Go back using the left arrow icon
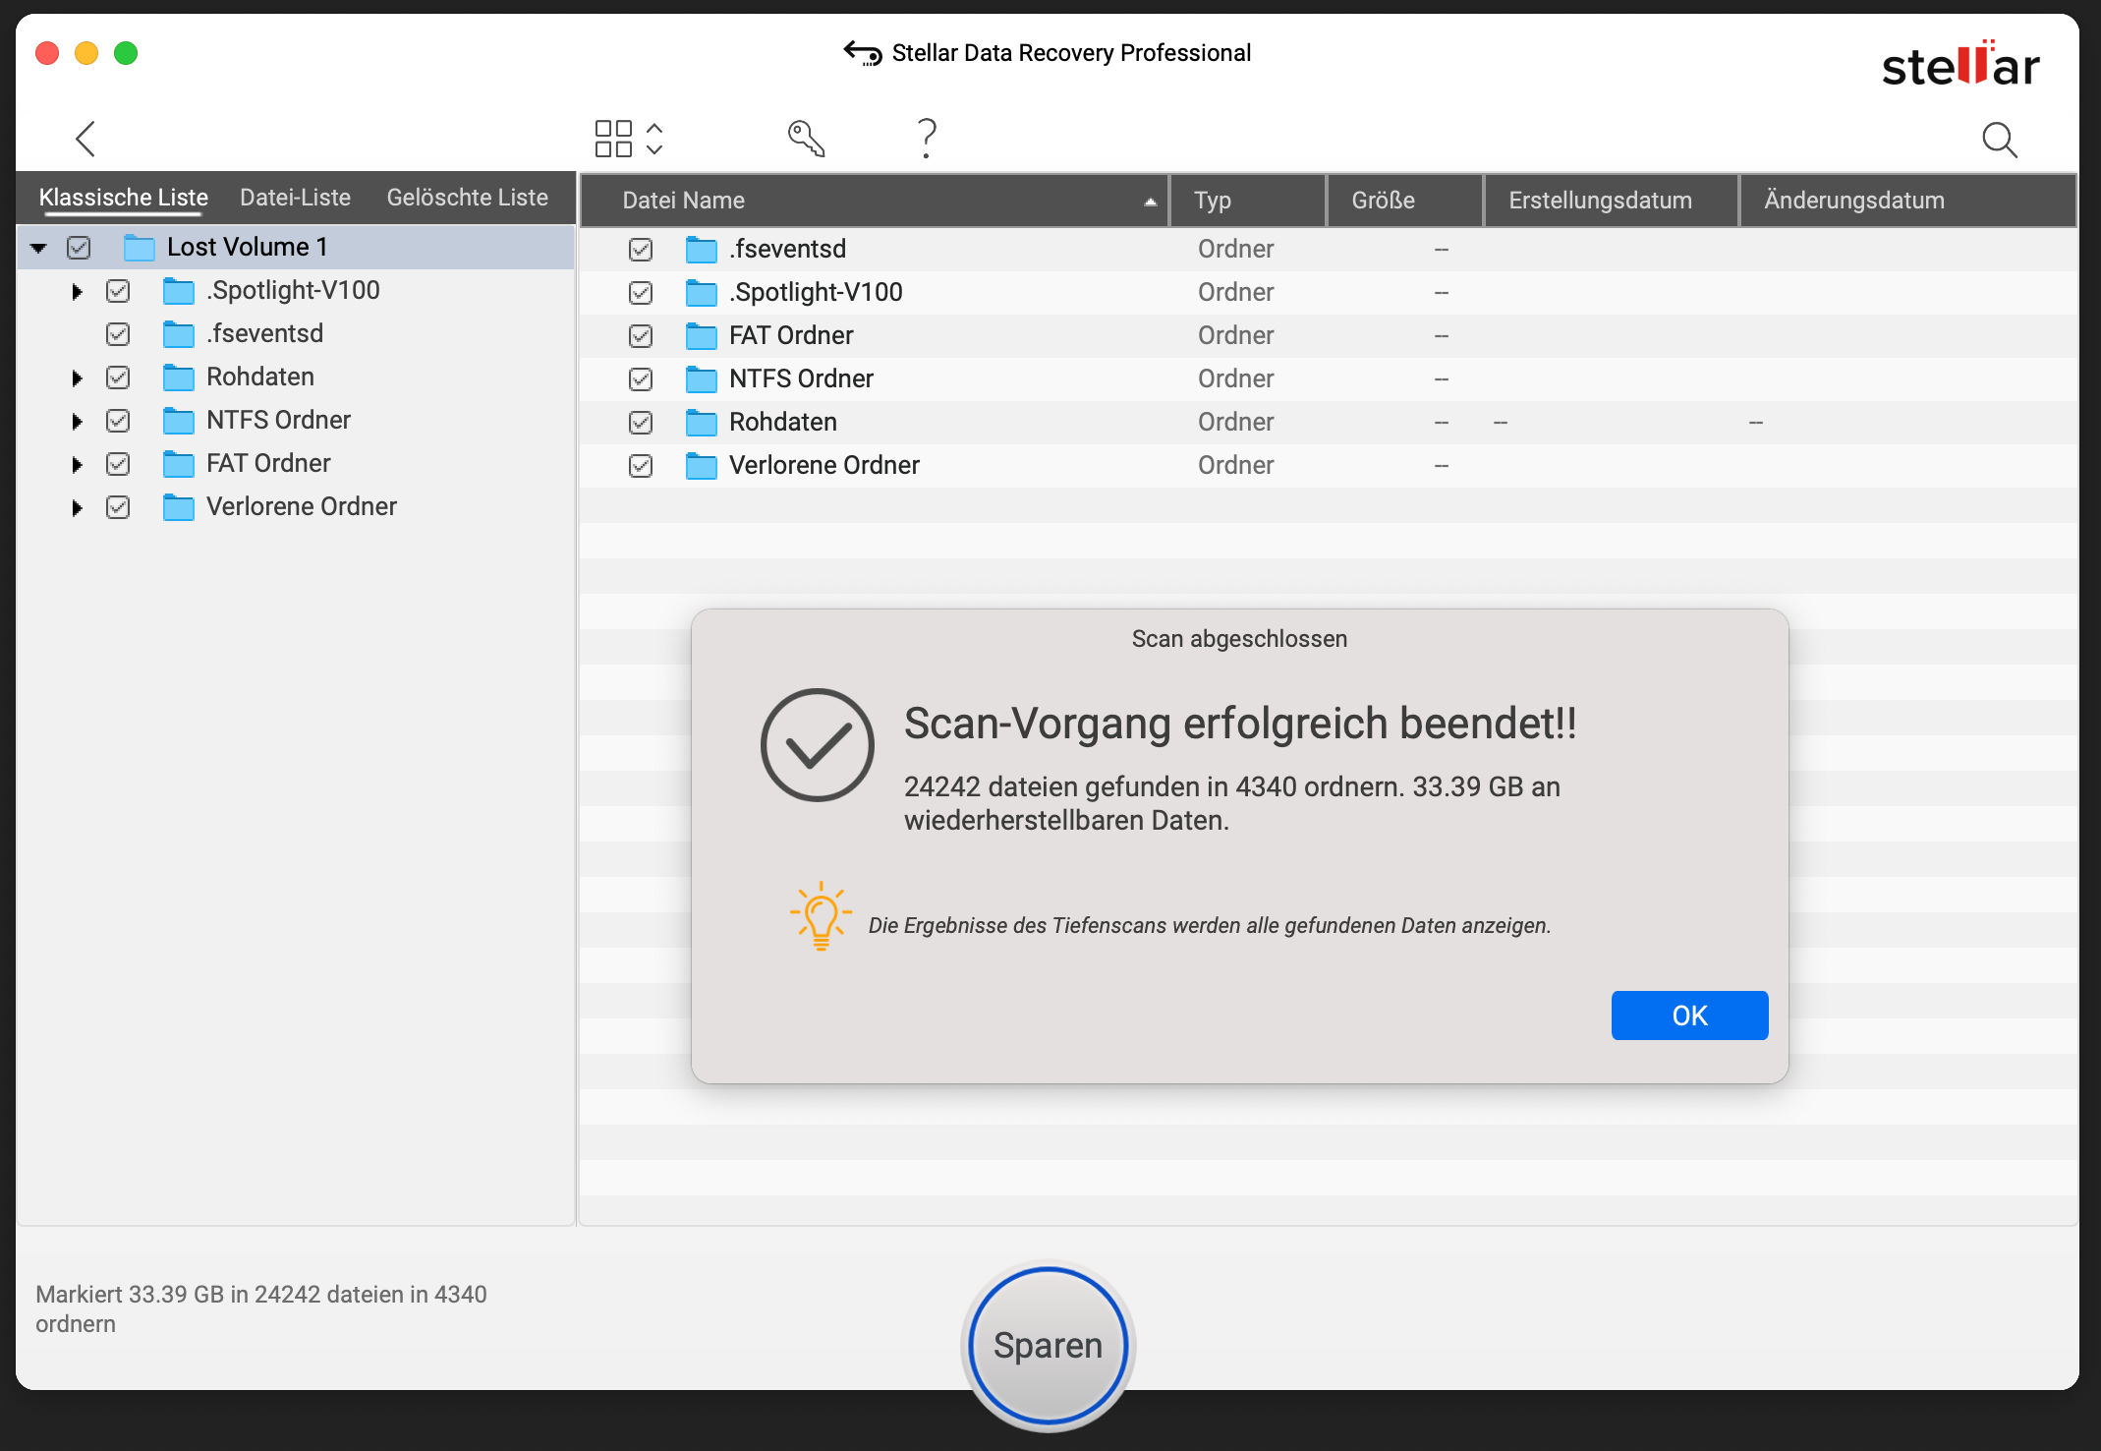The height and width of the screenshot is (1451, 2101). pyautogui.click(x=85, y=139)
